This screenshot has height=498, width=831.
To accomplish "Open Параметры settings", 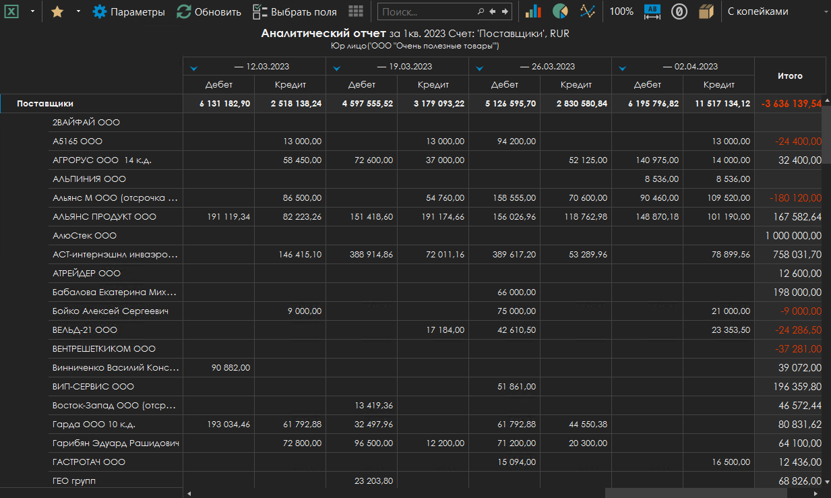I will [129, 11].
